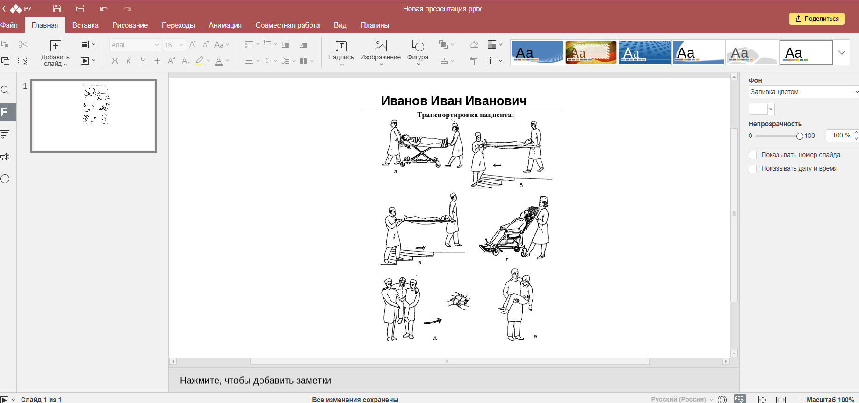Switch to the Вставка tab

point(85,25)
